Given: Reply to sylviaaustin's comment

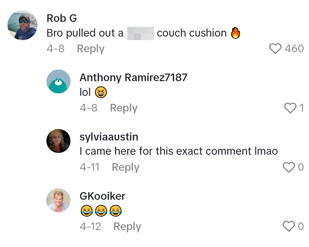Looking at the screenshot, I should point(125,167).
